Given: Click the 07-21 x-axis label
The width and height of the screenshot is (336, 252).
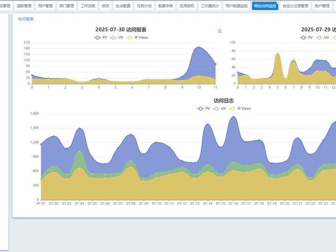Looking at the screenshot, I should pos(297,204).
